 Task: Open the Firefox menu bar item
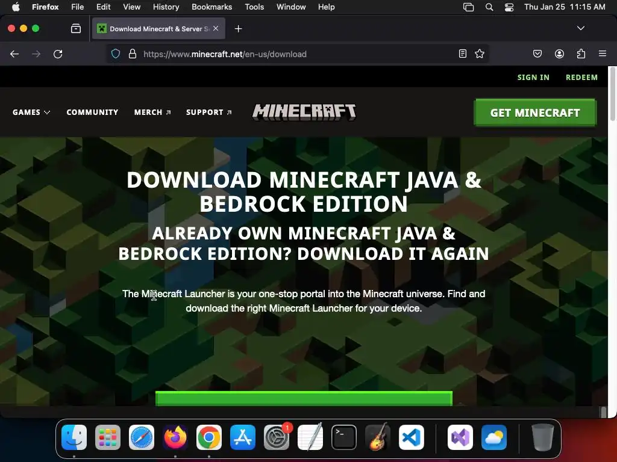coord(45,7)
